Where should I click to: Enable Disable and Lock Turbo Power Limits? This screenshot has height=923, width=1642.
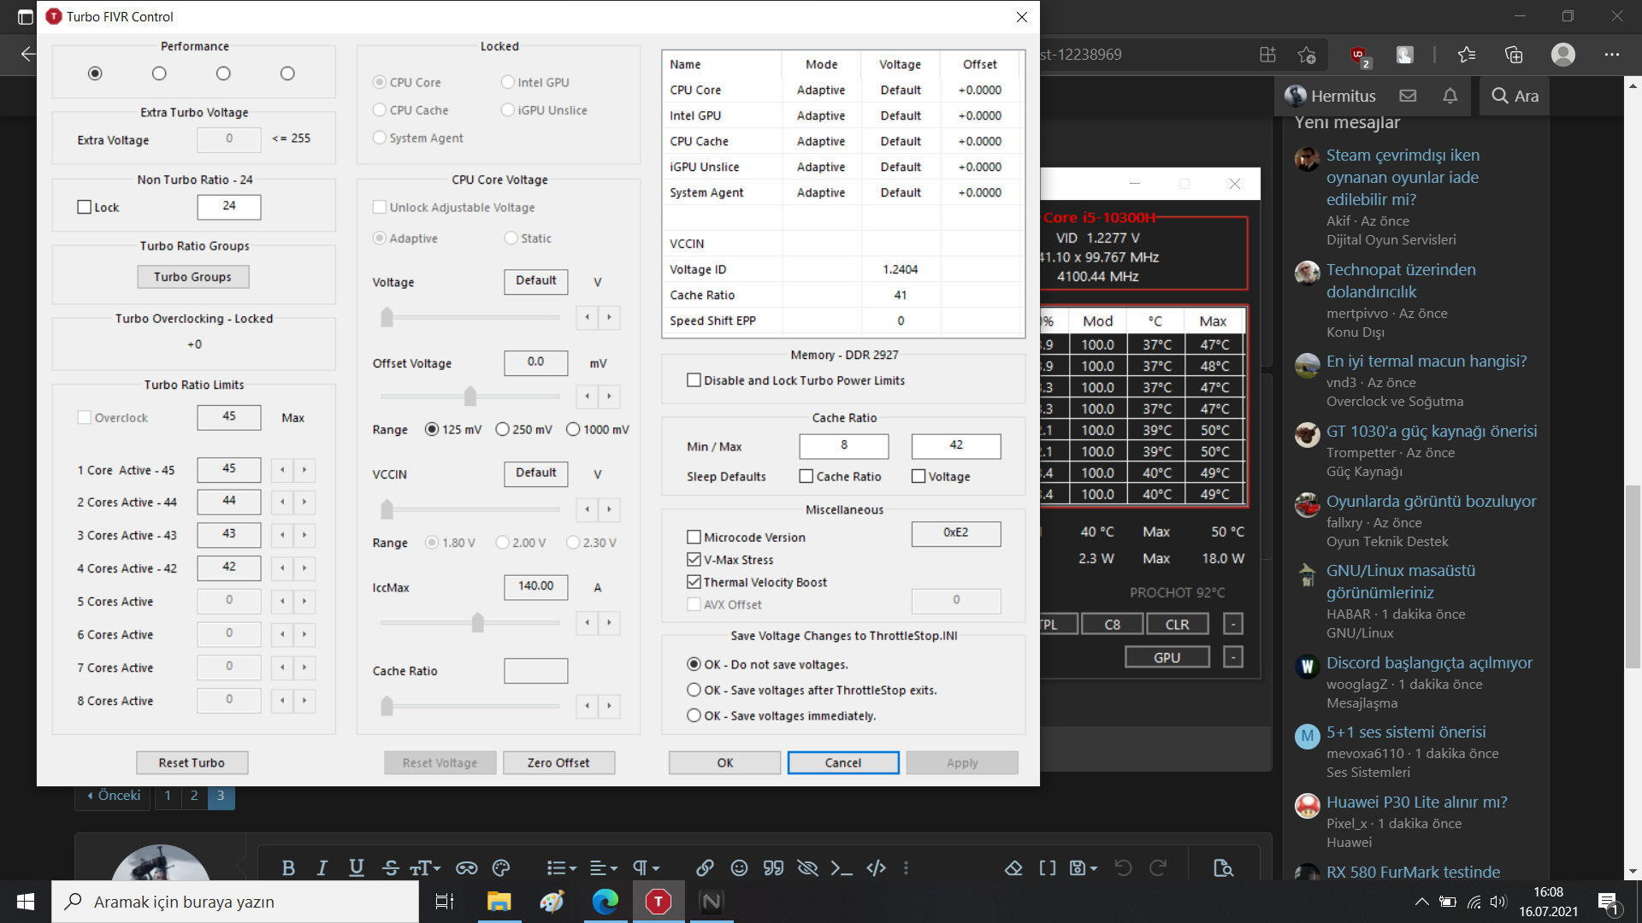click(694, 380)
